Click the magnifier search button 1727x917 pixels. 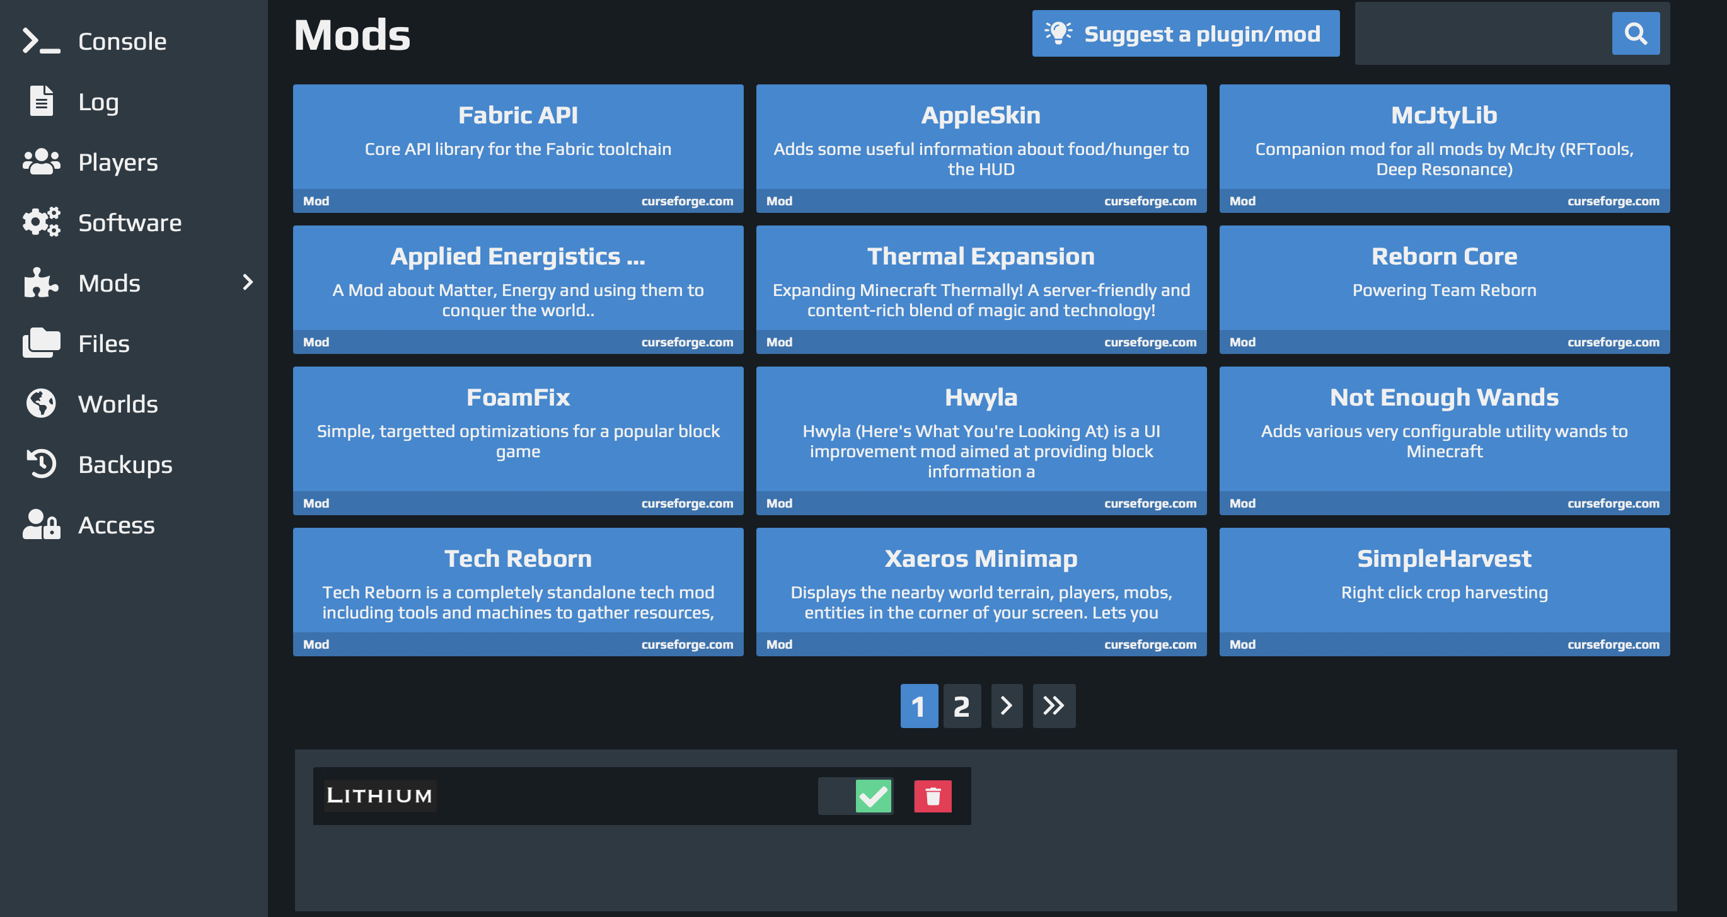(1636, 33)
